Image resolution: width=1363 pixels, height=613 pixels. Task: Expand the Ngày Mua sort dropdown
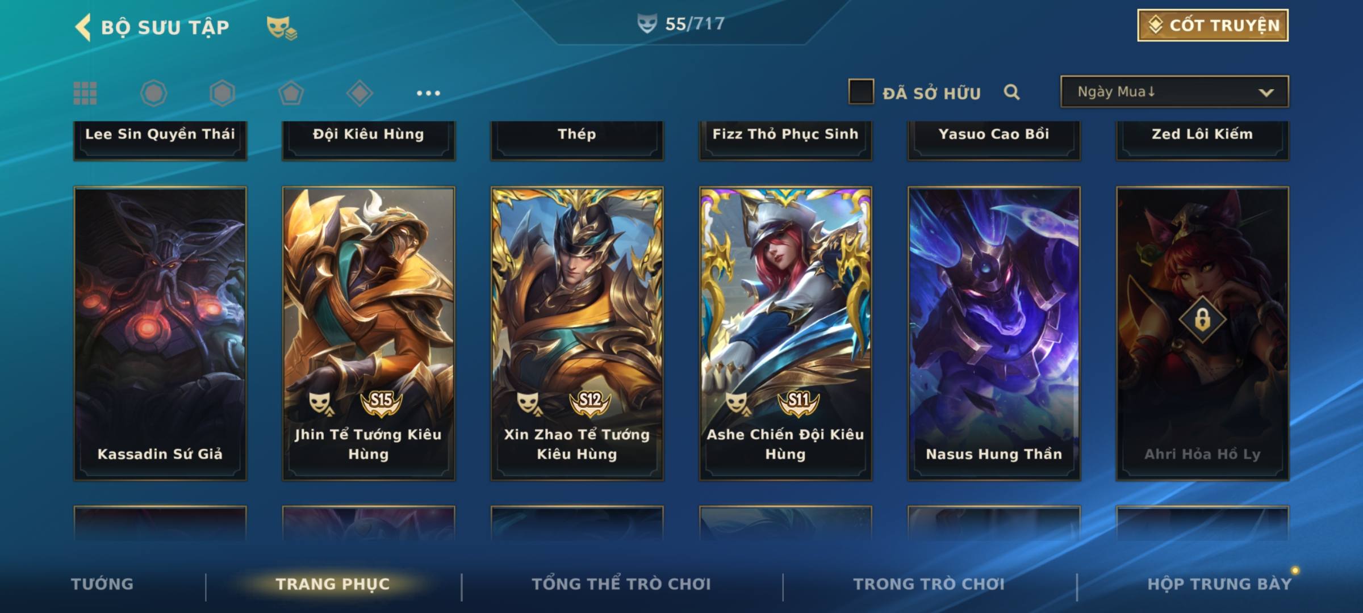[1174, 92]
